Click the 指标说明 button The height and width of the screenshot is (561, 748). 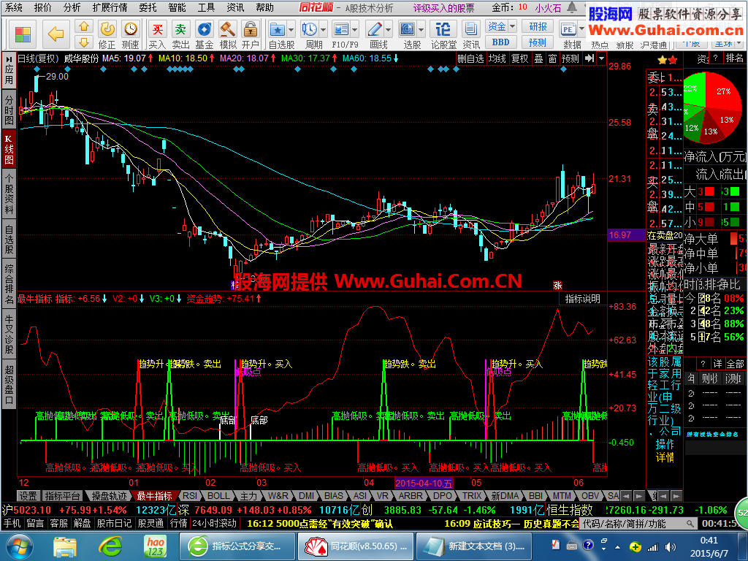coord(582,299)
